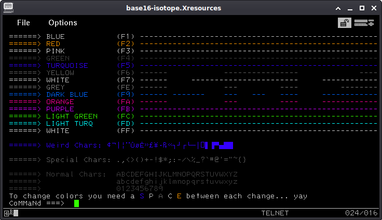
Task: Open the File menu
Action: (x=23, y=23)
